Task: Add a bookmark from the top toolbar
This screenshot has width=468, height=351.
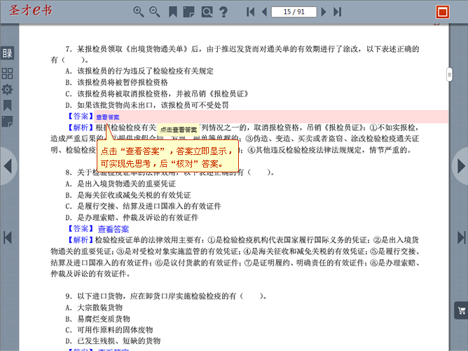Action: [173, 12]
